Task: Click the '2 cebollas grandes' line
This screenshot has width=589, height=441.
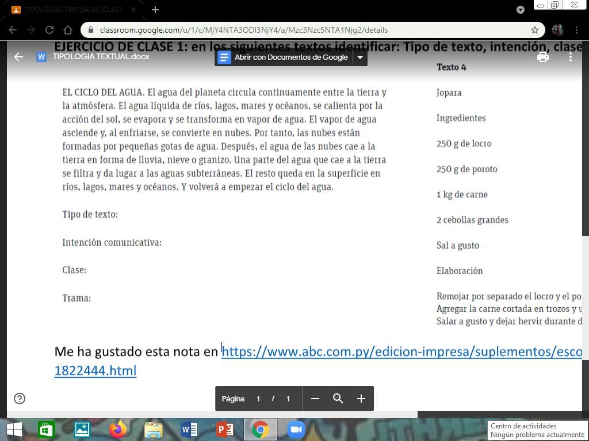Action: [x=472, y=220]
